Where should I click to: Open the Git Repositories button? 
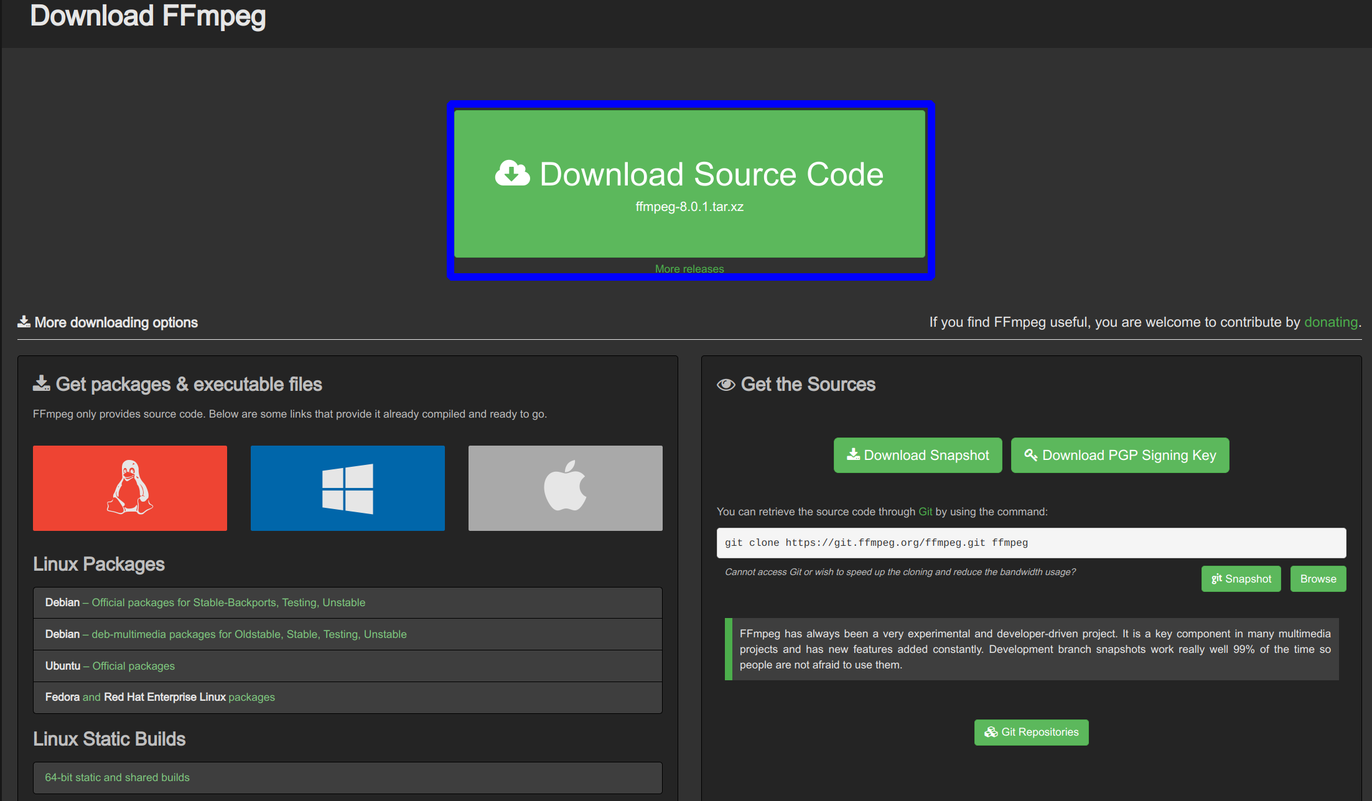pos(1031,733)
